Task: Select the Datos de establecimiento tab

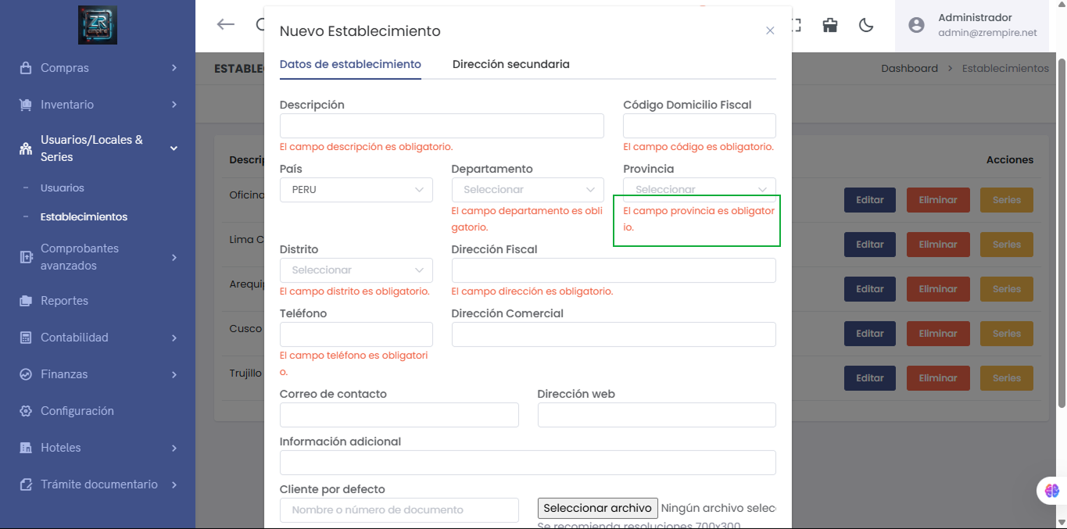Action: 349,64
